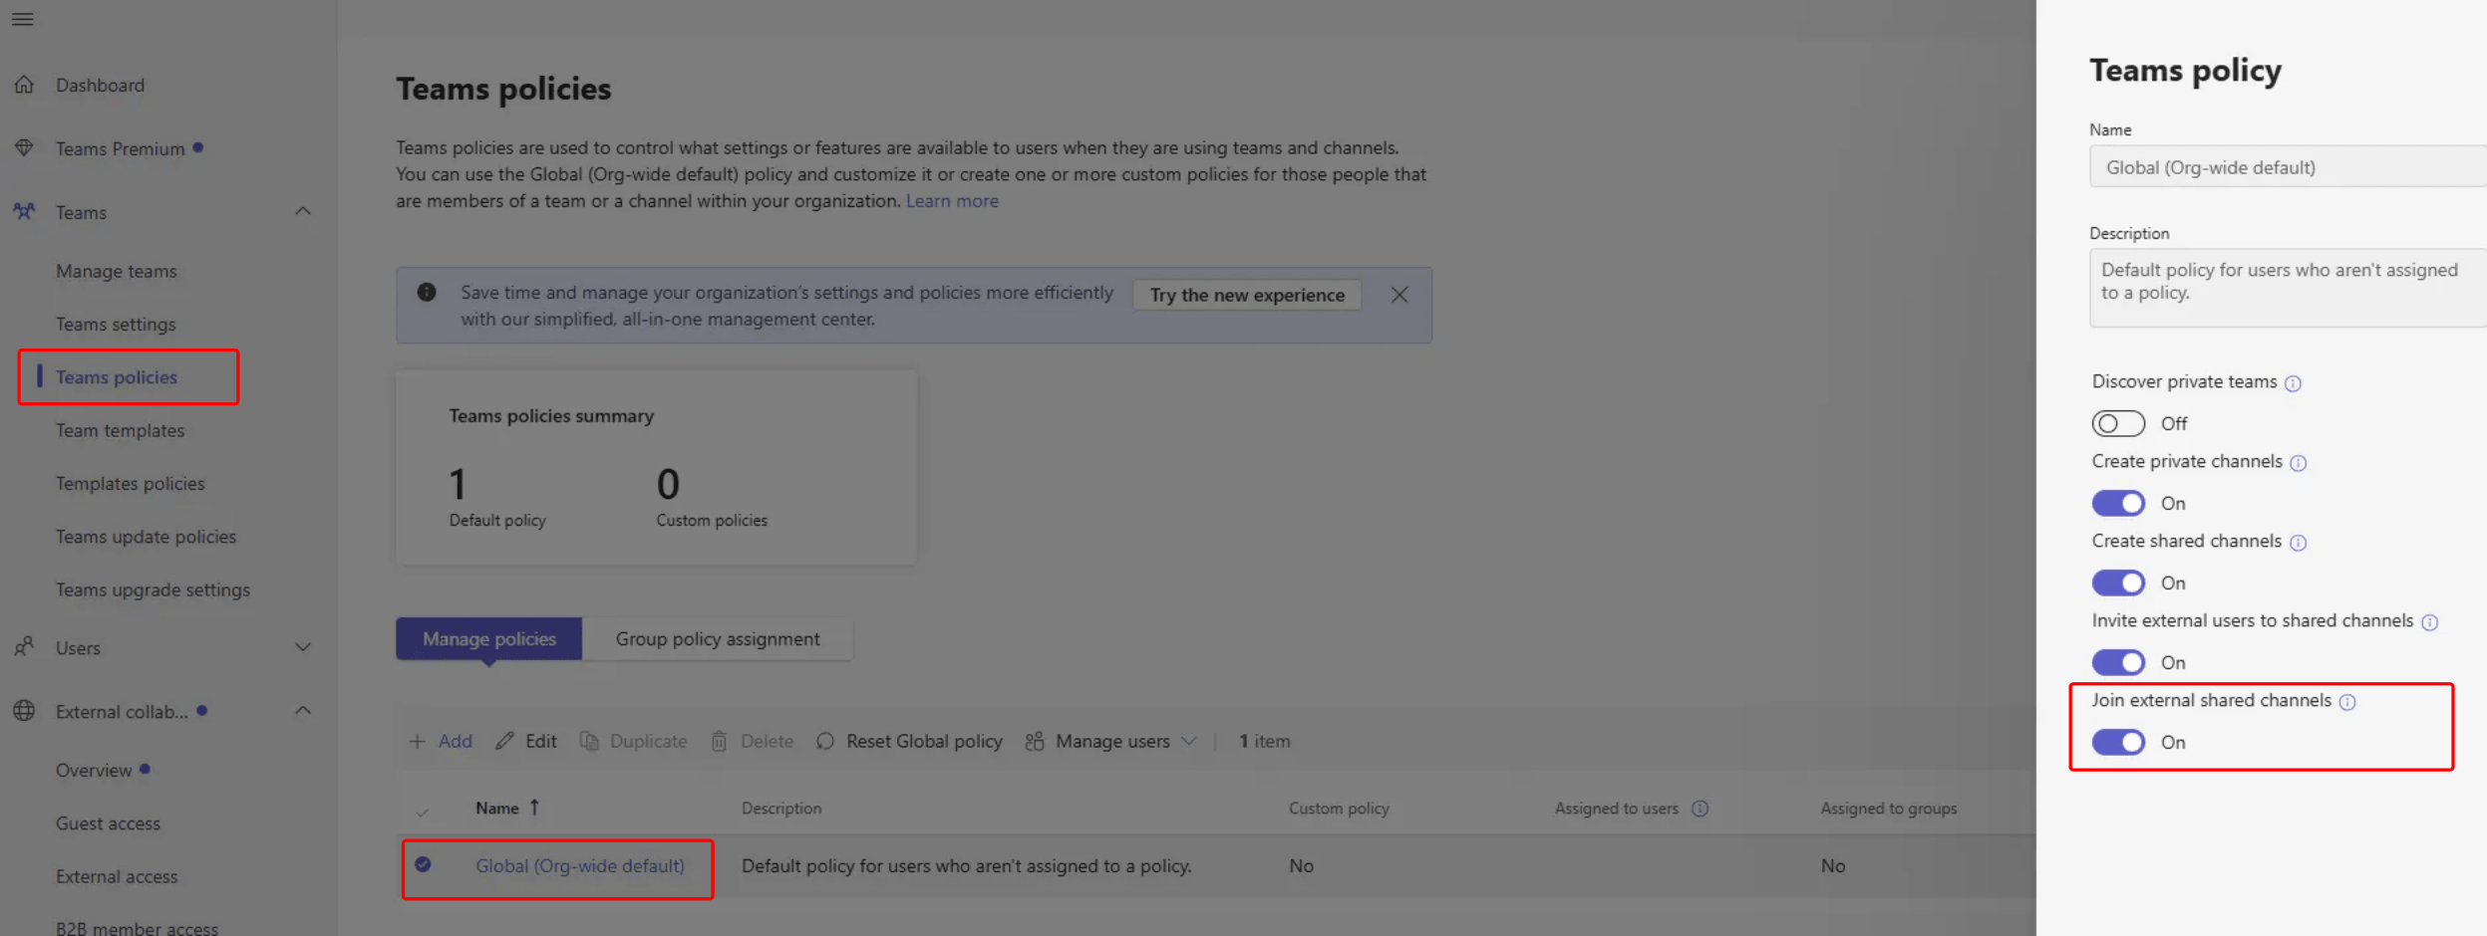2487x936 pixels.
Task: Open Teams settings in the sidebar
Action: [116, 324]
